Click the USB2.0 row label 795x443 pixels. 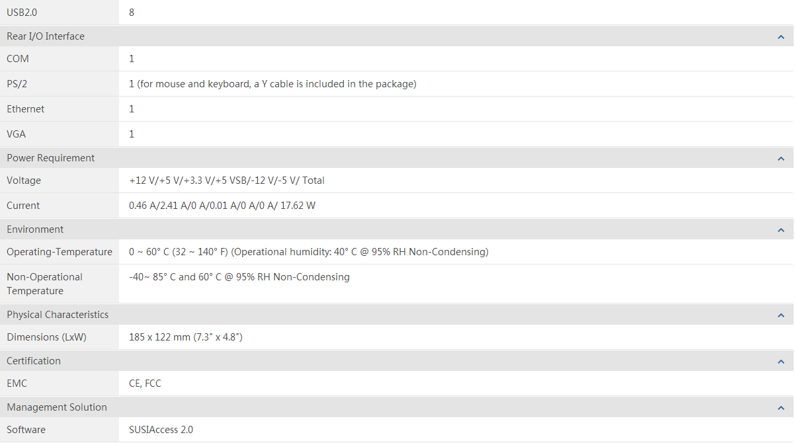point(22,12)
